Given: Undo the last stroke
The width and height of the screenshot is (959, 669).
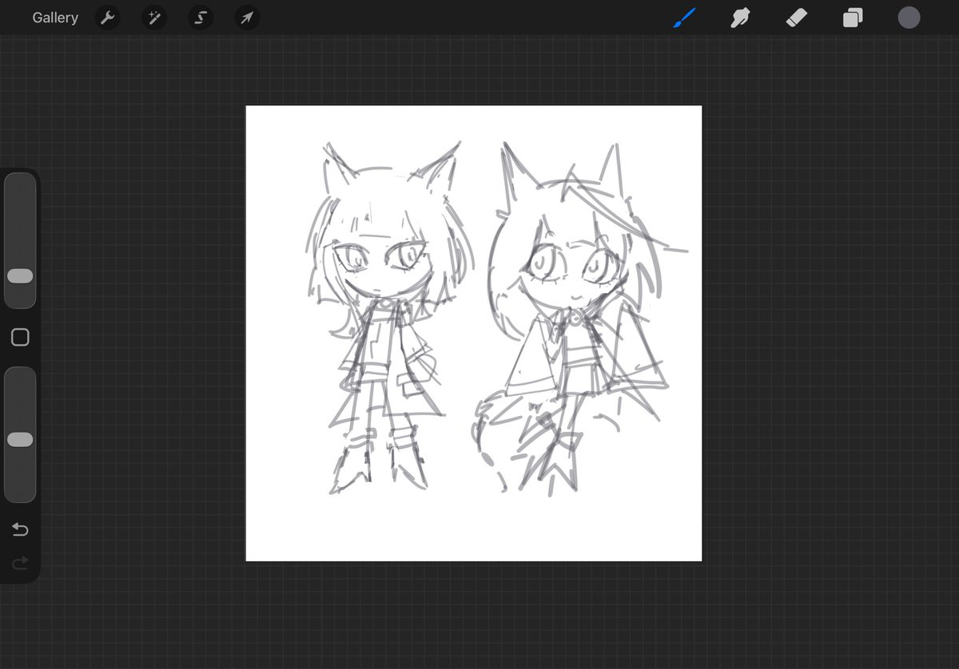Looking at the screenshot, I should (x=20, y=530).
